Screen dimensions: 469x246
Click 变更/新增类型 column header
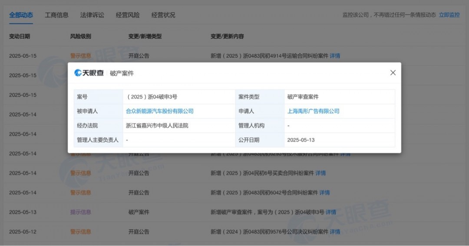(x=145, y=36)
